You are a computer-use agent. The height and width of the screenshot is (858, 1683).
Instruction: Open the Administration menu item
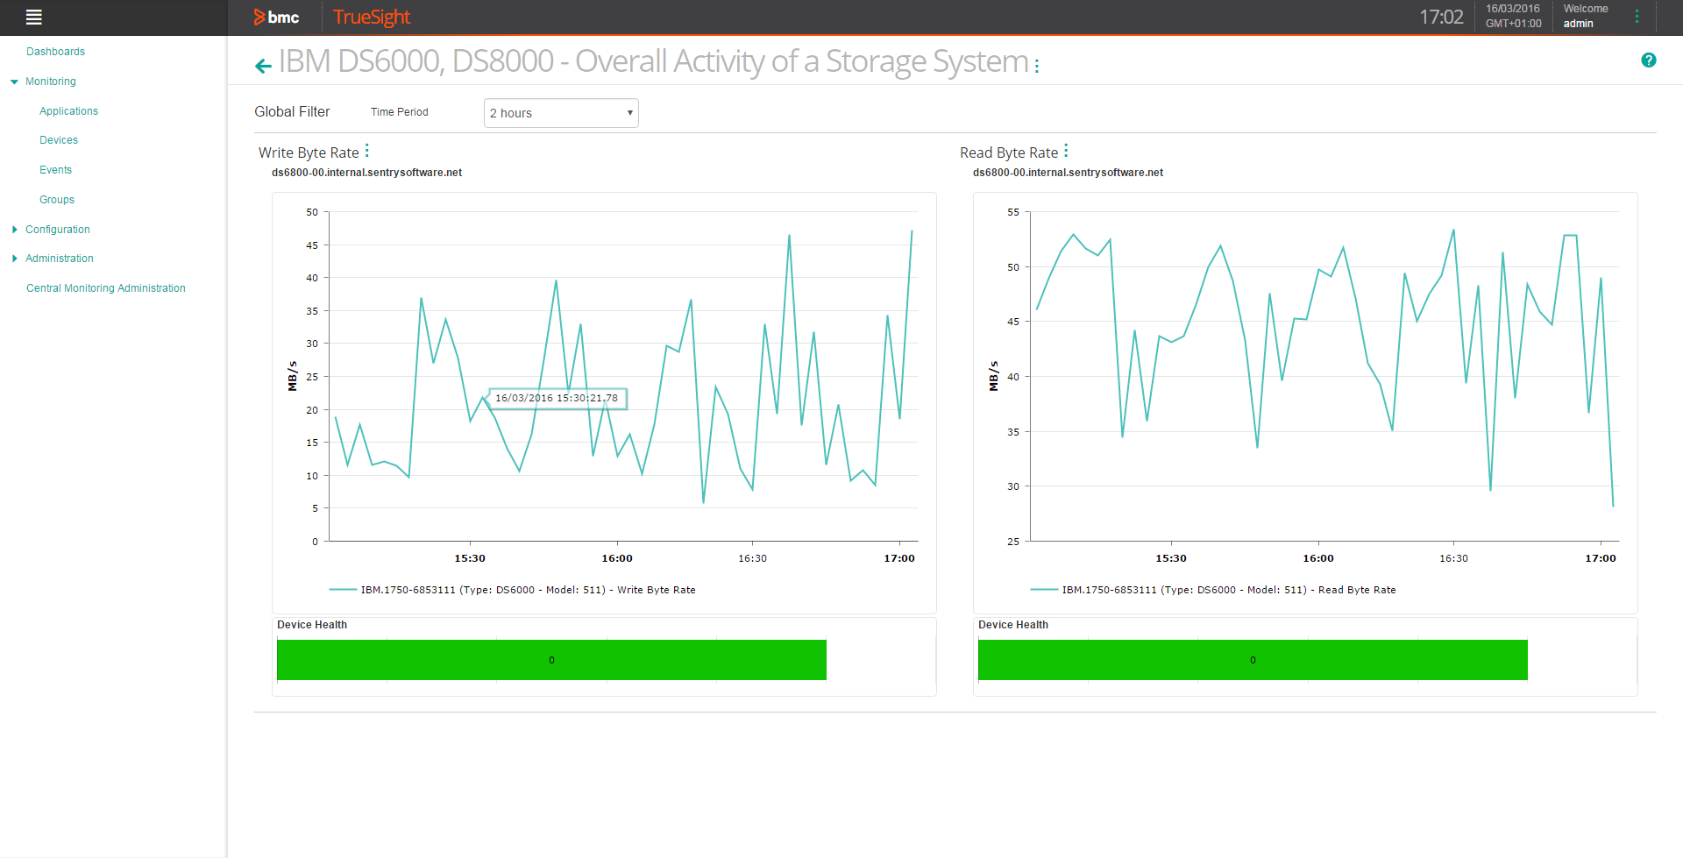coord(60,259)
